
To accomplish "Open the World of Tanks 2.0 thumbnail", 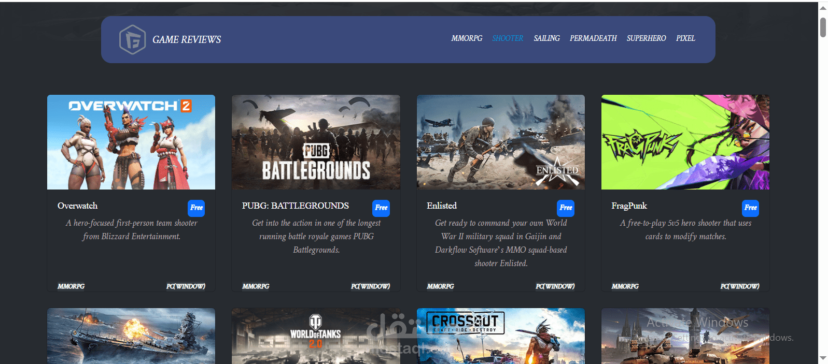I will (x=316, y=336).
